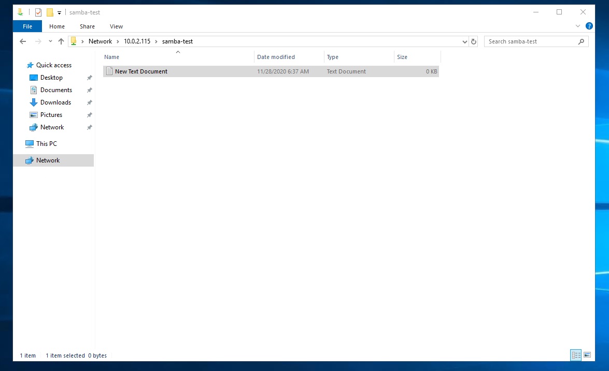The image size is (609, 371).
Task: Click the pin icon next to Desktop
Action: coord(89,78)
